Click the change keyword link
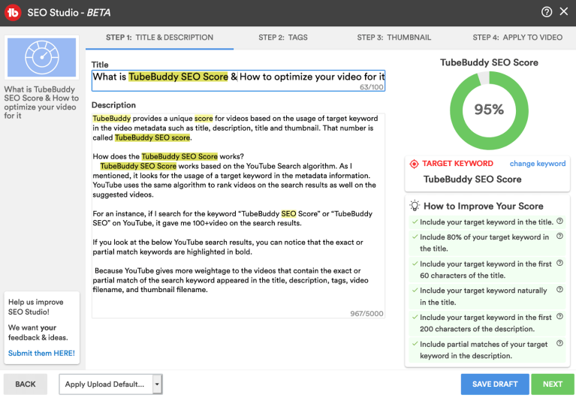This screenshot has height=398, width=576. point(538,164)
